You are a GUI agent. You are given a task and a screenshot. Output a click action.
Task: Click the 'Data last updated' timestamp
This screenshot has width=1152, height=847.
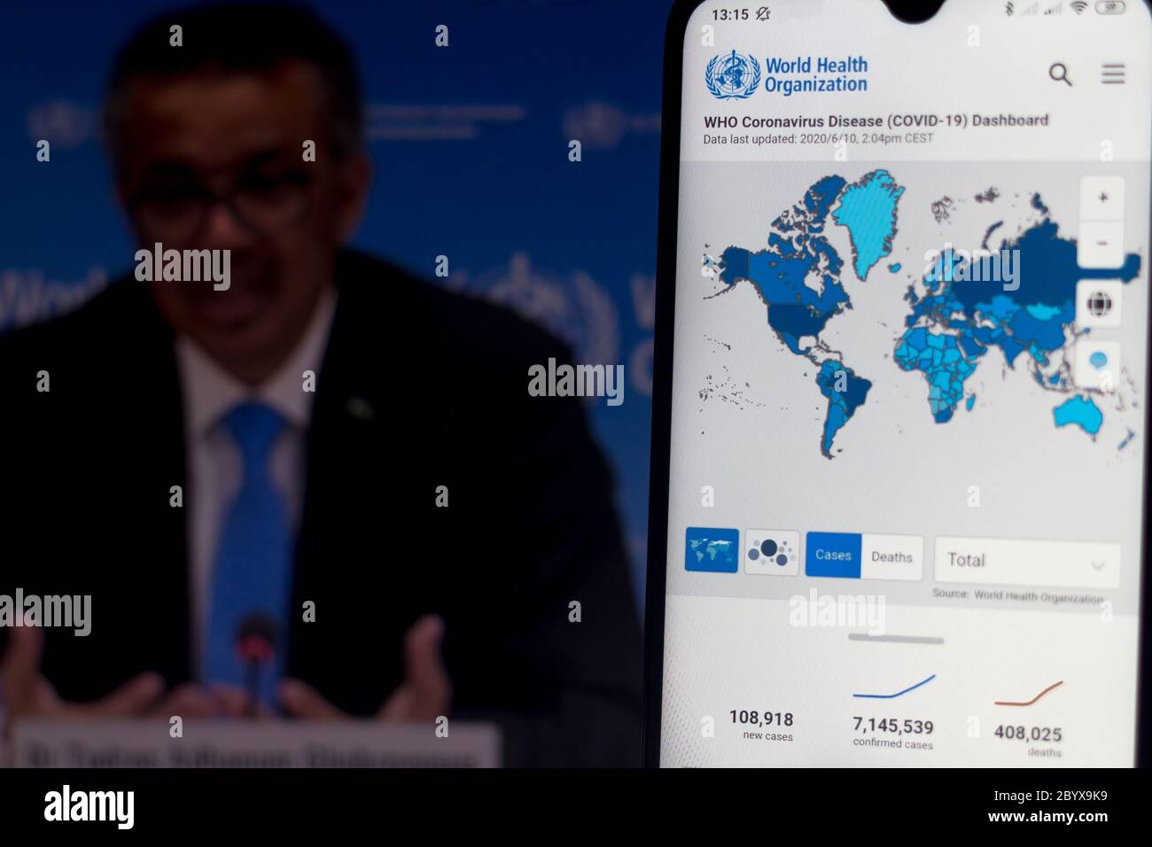click(818, 139)
